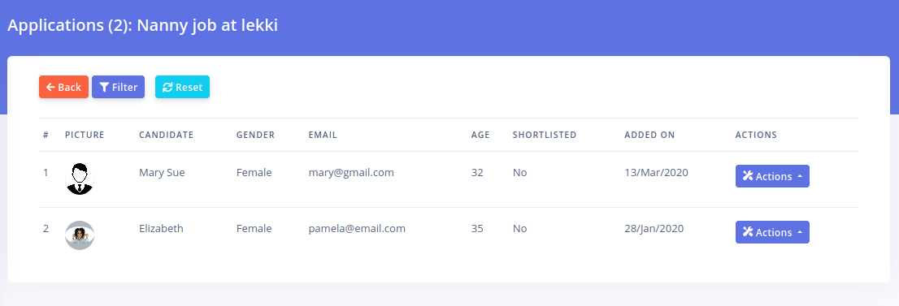Viewport: 899px width, 306px height.
Task: Select candidate name Mary Sue
Action: [162, 173]
